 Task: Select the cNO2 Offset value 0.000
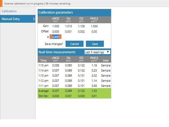pyautogui.click(x=56, y=31)
